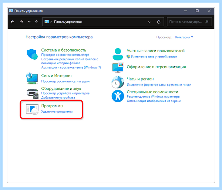Open "Оптимизация изображения на экране" link
Image resolution: width=222 pixels, height=190 pixels.
coord(154,101)
